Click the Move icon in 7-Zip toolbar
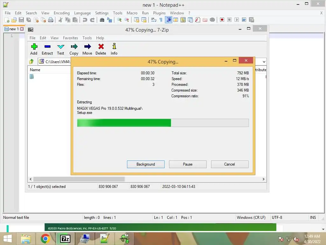This screenshot has height=245, width=326. click(x=87, y=49)
